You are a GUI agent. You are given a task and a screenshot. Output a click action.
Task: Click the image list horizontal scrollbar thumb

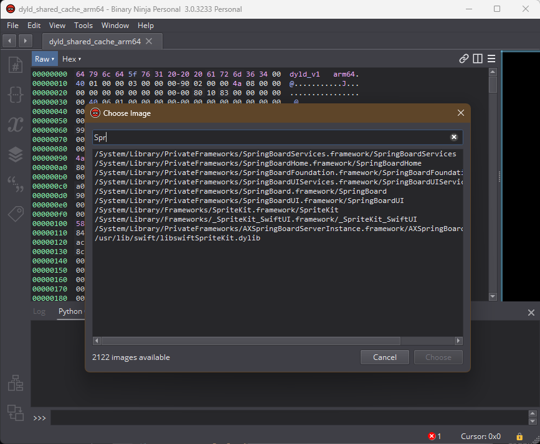pyautogui.click(x=251, y=341)
